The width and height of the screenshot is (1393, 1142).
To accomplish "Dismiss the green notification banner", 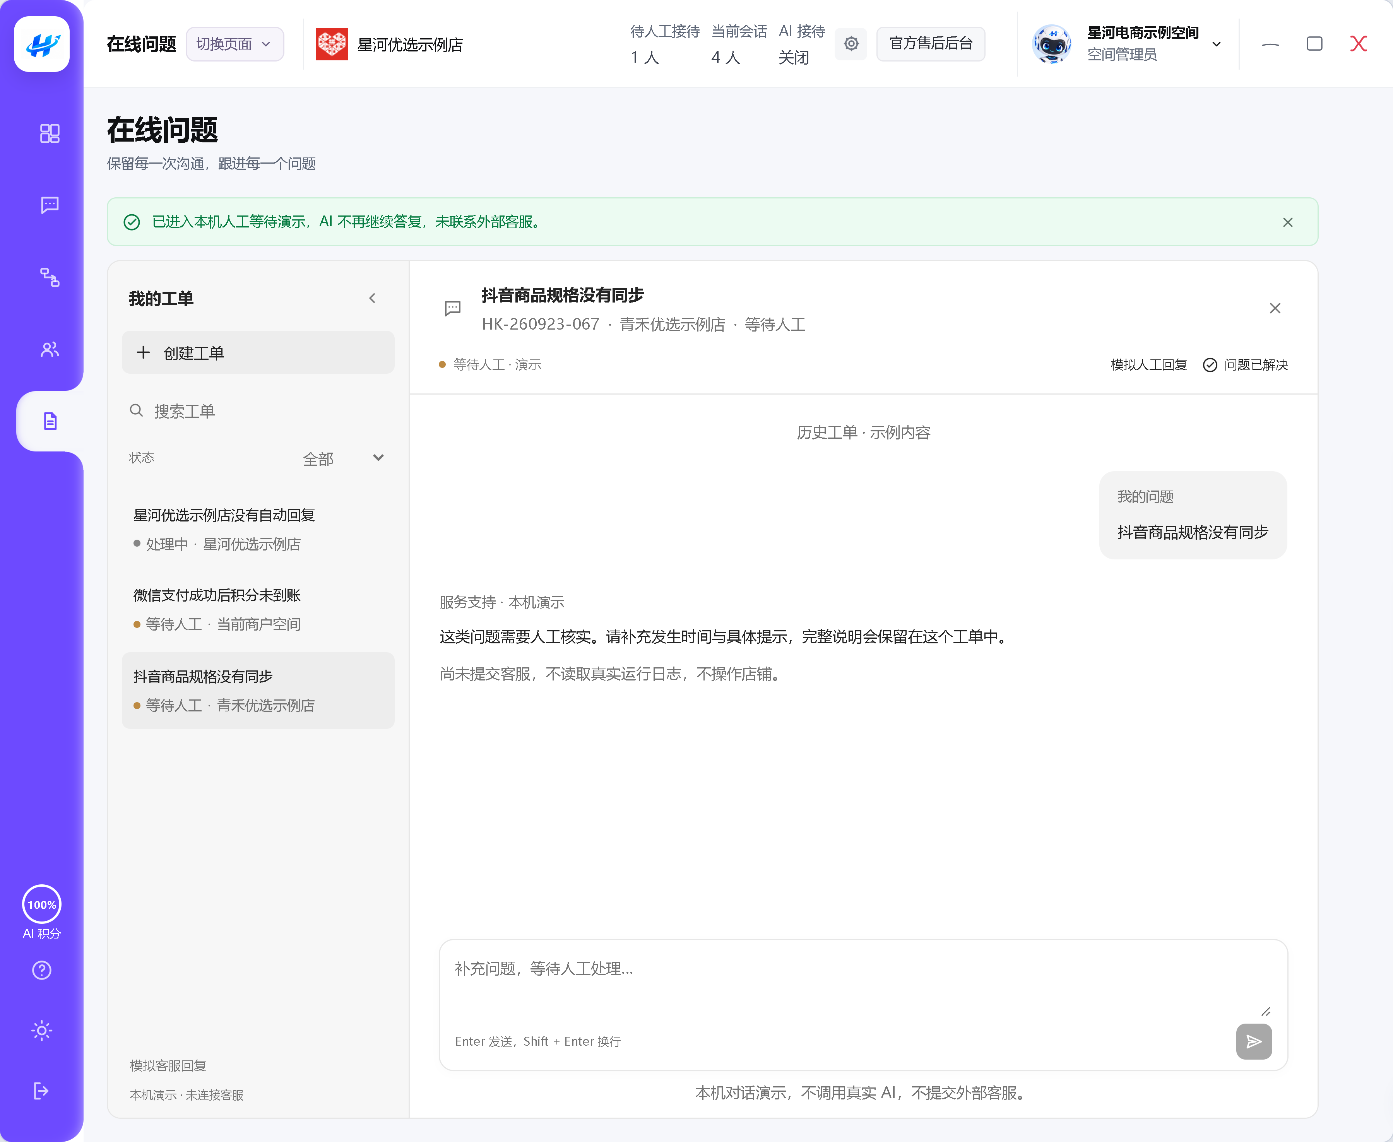I will tap(1288, 222).
